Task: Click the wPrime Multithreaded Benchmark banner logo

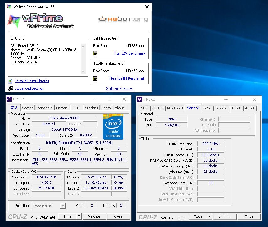Action: pyautogui.click(x=41, y=20)
